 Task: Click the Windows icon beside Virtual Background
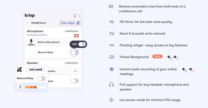pos(175,57)
